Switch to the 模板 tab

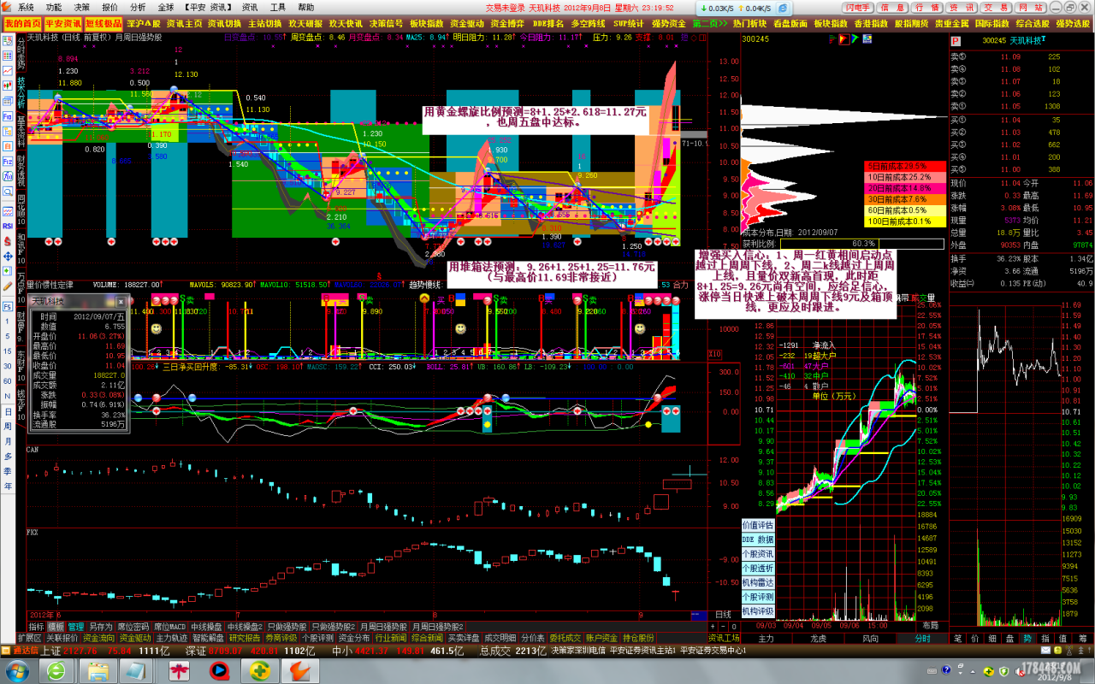56,627
